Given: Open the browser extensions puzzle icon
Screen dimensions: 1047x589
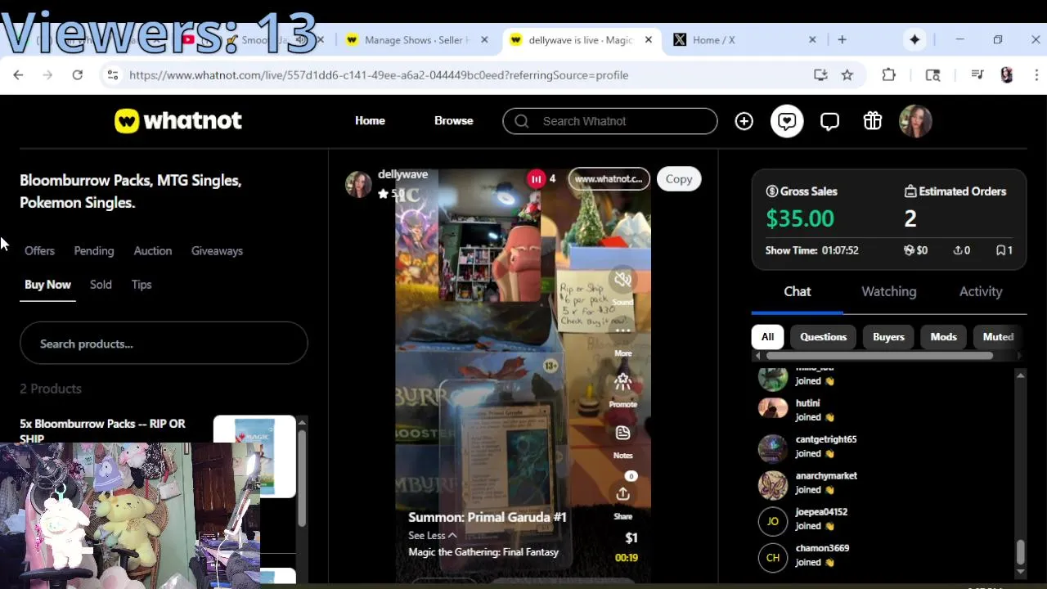Looking at the screenshot, I should pos(888,74).
